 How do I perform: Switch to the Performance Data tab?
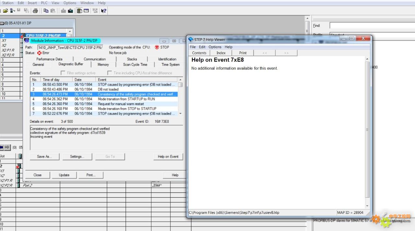[49, 59]
